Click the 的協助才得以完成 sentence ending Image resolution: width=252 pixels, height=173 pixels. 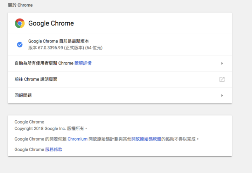pyautogui.click(x=180, y=139)
